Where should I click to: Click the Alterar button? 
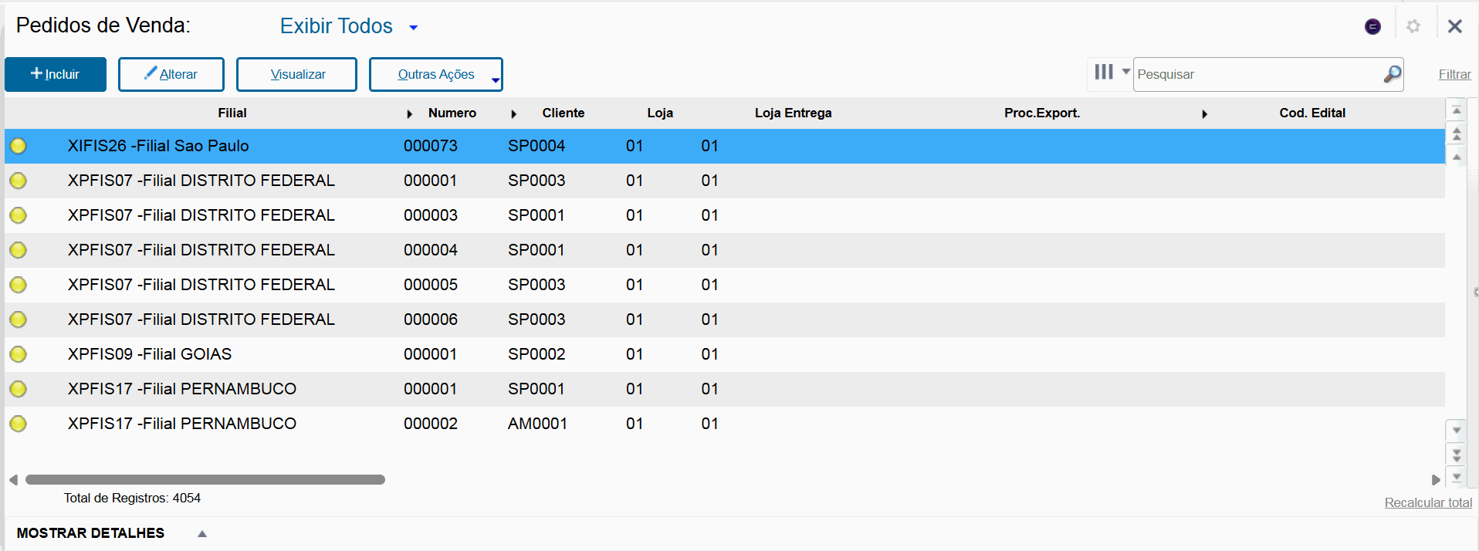171,74
